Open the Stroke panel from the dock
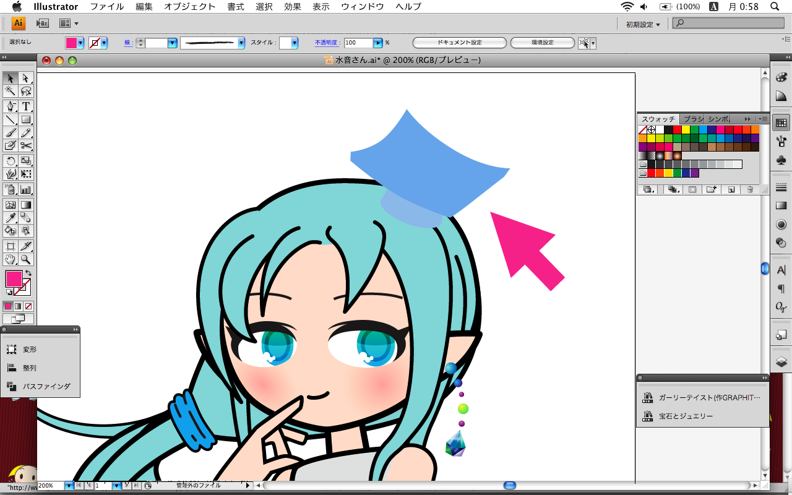The width and height of the screenshot is (792, 495). pos(781,188)
